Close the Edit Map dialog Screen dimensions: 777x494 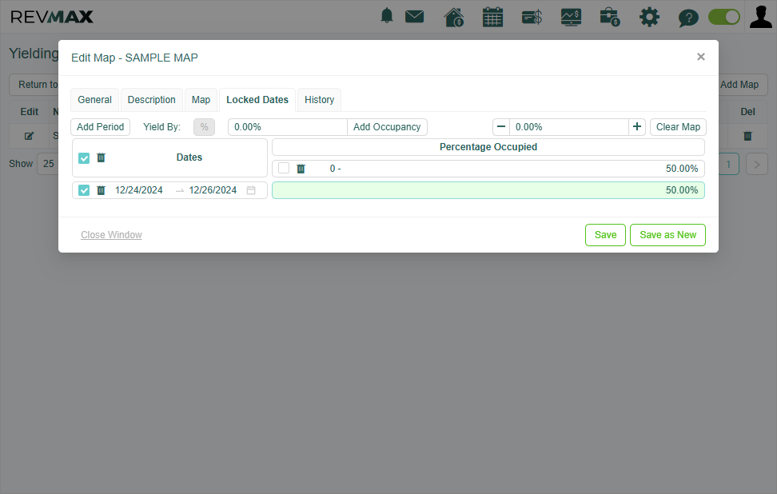coord(701,57)
